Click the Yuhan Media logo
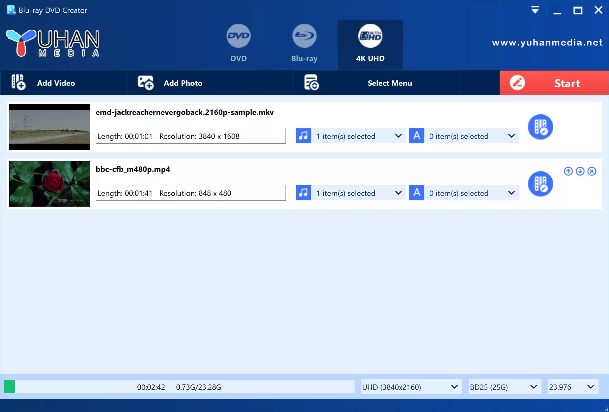This screenshot has width=609, height=412. click(x=53, y=43)
